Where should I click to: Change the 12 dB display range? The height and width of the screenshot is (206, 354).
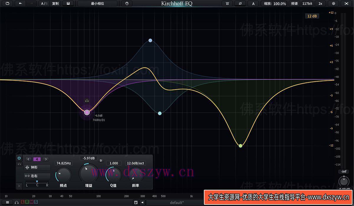pos(312,16)
